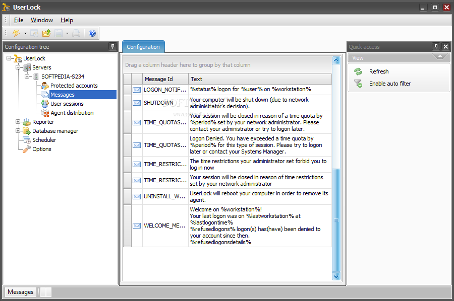This screenshot has height=301, width=454.
Task: Click Enable auto filter
Action: click(x=390, y=84)
